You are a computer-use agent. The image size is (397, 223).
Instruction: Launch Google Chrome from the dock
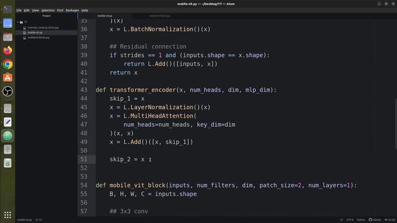(x=7, y=64)
